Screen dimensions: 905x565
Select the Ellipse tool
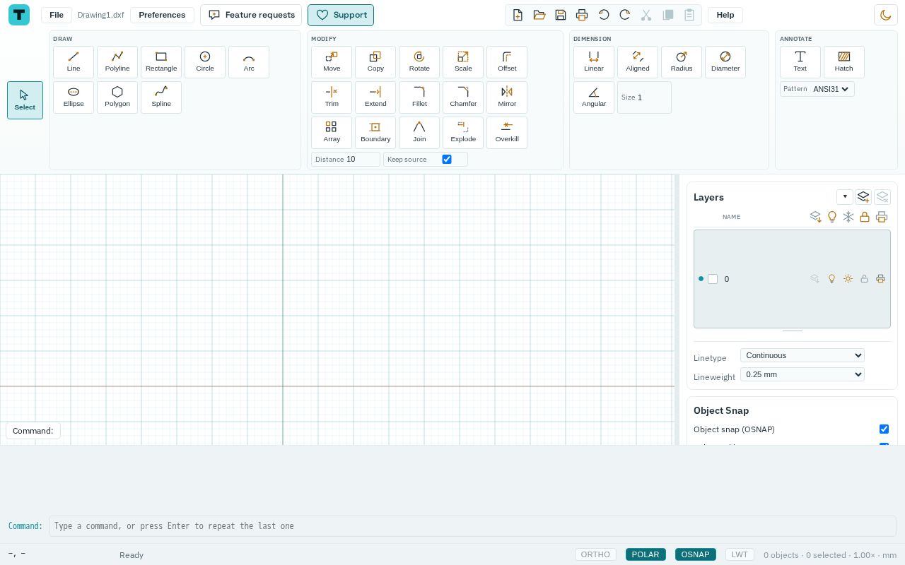[74, 97]
